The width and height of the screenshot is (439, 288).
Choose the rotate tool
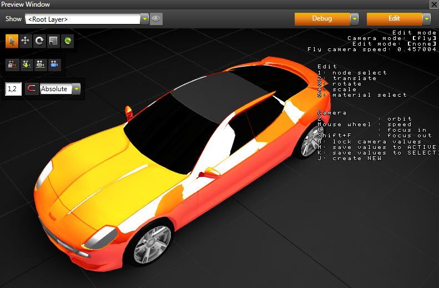click(x=39, y=41)
